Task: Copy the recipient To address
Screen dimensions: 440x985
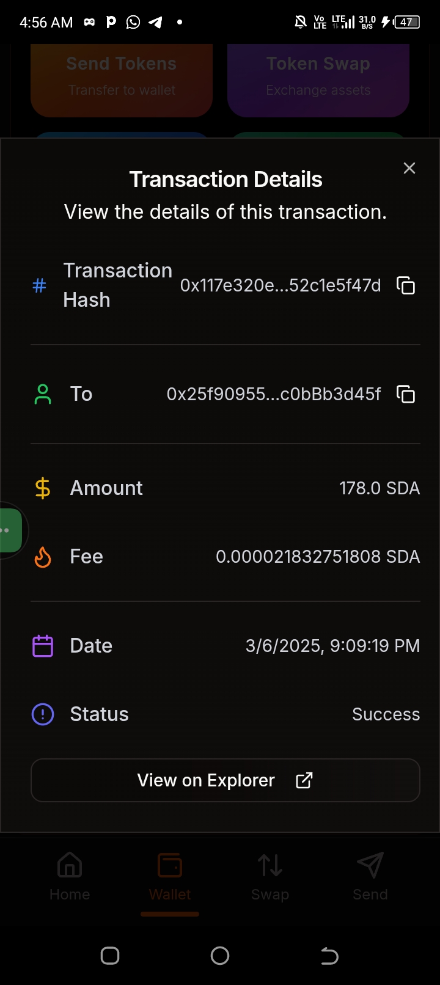Action: click(x=406, y=394)
